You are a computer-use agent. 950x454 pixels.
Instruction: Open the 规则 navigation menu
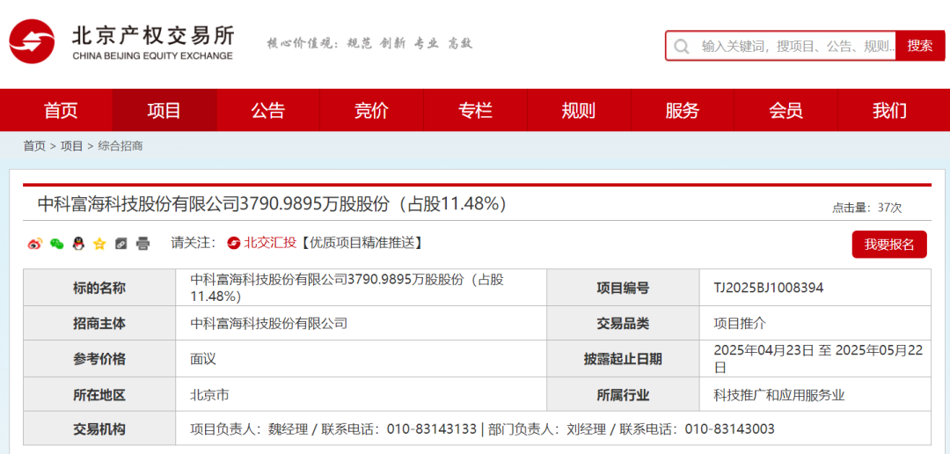(x=579, y=110)
